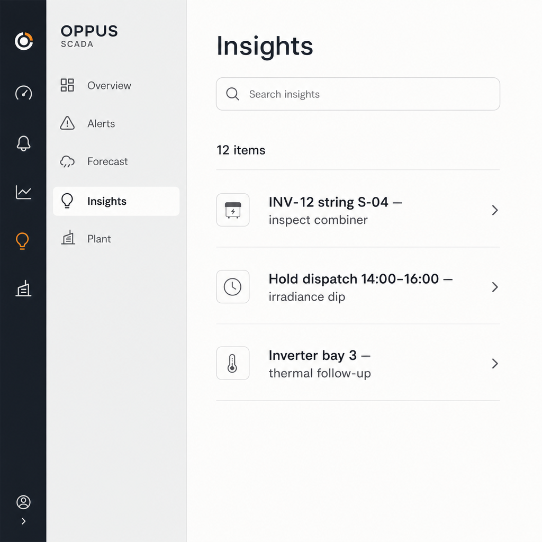
Task: Open the gauge dashboard icon in dark rail
Action: [x=23, y=93]
